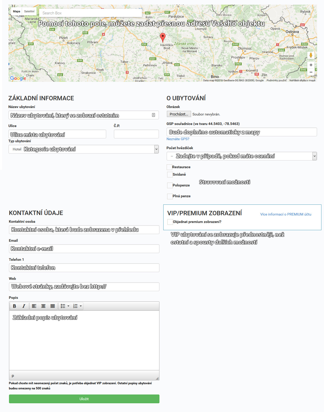Click the autofill icon in Název ubytování

tap(154, 115)
